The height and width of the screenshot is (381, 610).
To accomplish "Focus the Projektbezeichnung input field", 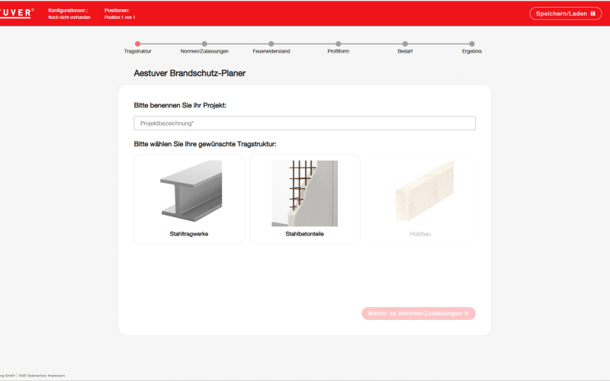I will (x=304, y=123).
